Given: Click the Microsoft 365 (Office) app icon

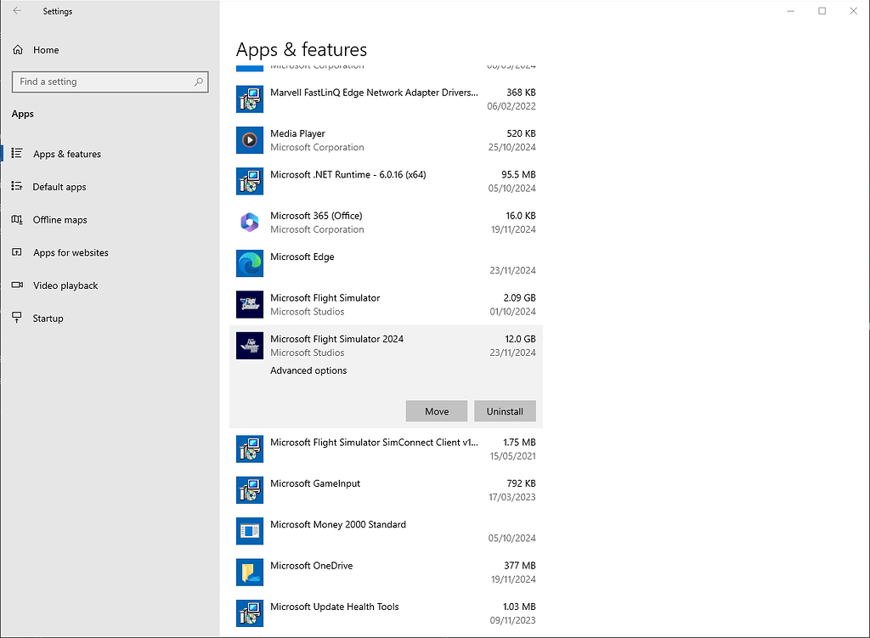Looking at the screenshot, I should [250, 223].
